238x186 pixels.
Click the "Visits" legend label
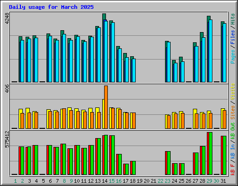(233, 92)
